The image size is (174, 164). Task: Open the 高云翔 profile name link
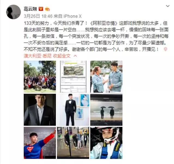pyautogui.click(x=30, y=9)
